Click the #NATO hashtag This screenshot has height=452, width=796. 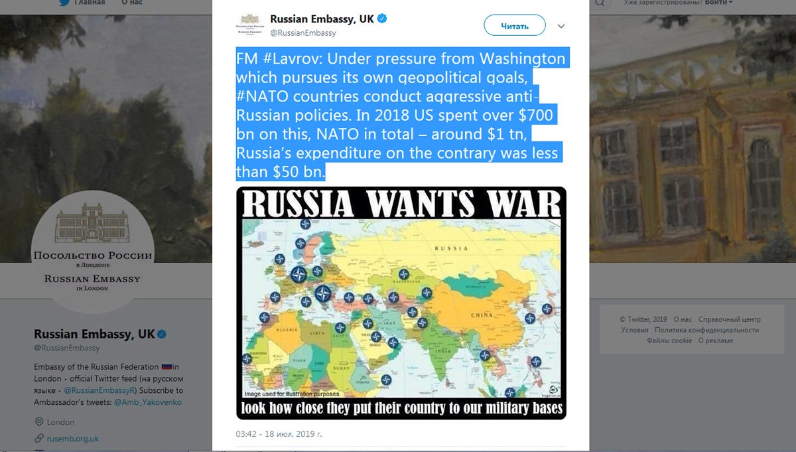pyautogui.click(x=263, y=96)
